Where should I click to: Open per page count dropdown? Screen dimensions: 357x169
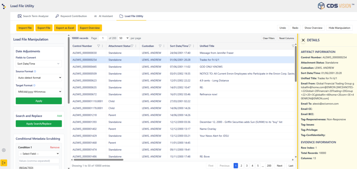point(124,38)
